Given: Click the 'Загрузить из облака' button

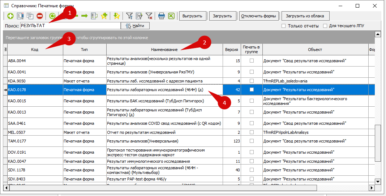Looking at the screenshot, I should 305,16.
